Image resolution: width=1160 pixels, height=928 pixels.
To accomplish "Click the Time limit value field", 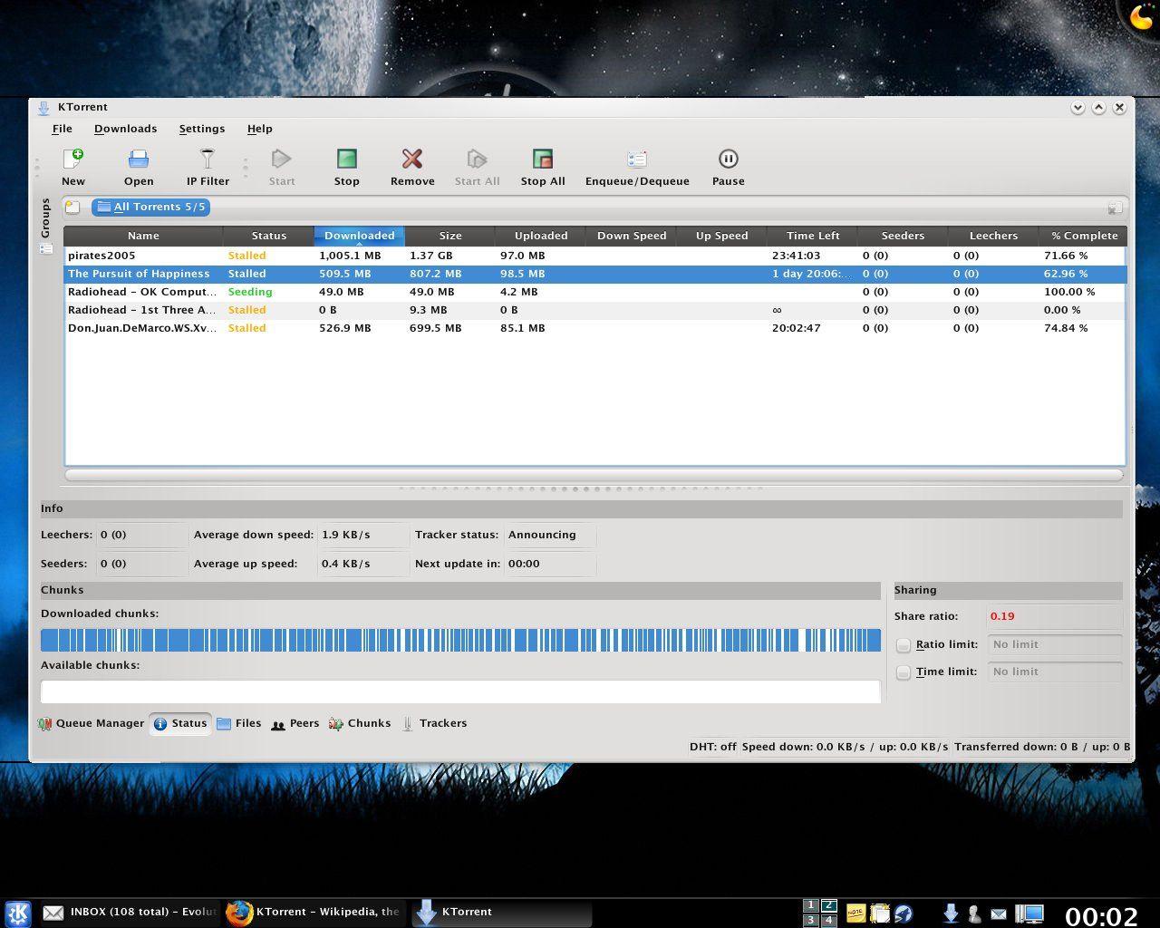I will coord(1055,672).
